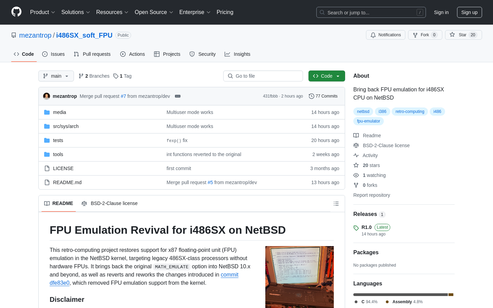The width and height of the screenshot is (493, 308).
Task: Open the i486SX_soft_FPU repository name link
Action: tap(84, 35)
